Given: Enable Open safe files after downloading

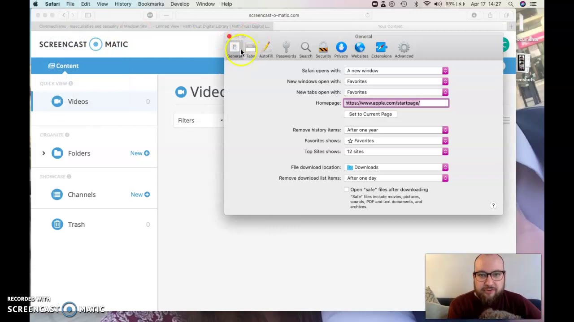Looking at the screenshot, I should [x=346, y=190].
